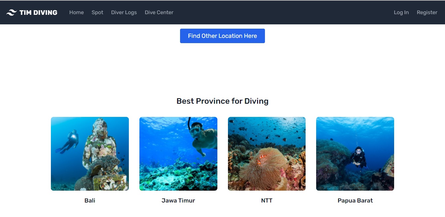445x217 pixels.
Task: Open the Register link
Action: click(427, 13)
